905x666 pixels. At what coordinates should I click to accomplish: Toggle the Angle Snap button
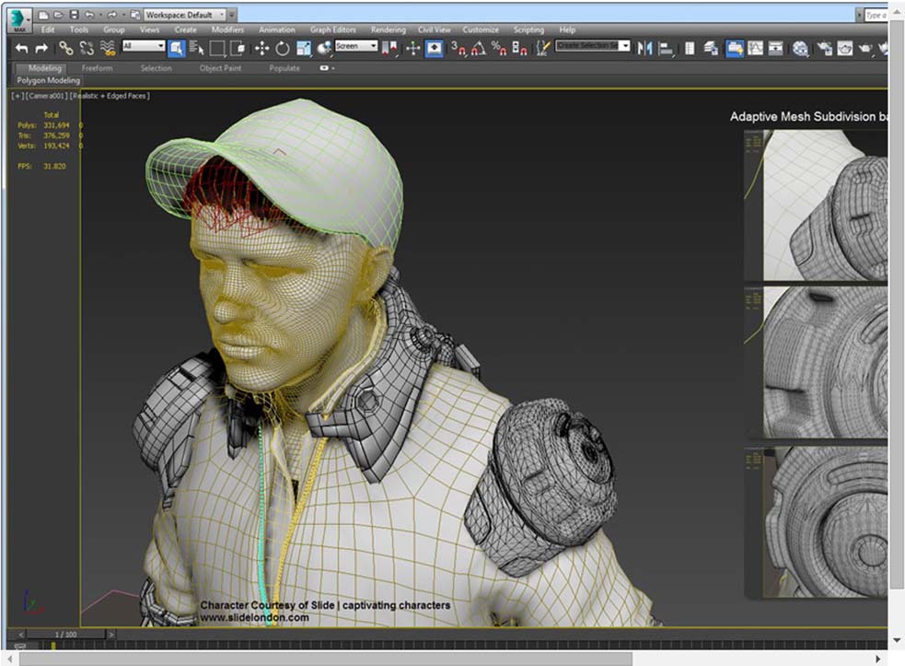[479, 48]
